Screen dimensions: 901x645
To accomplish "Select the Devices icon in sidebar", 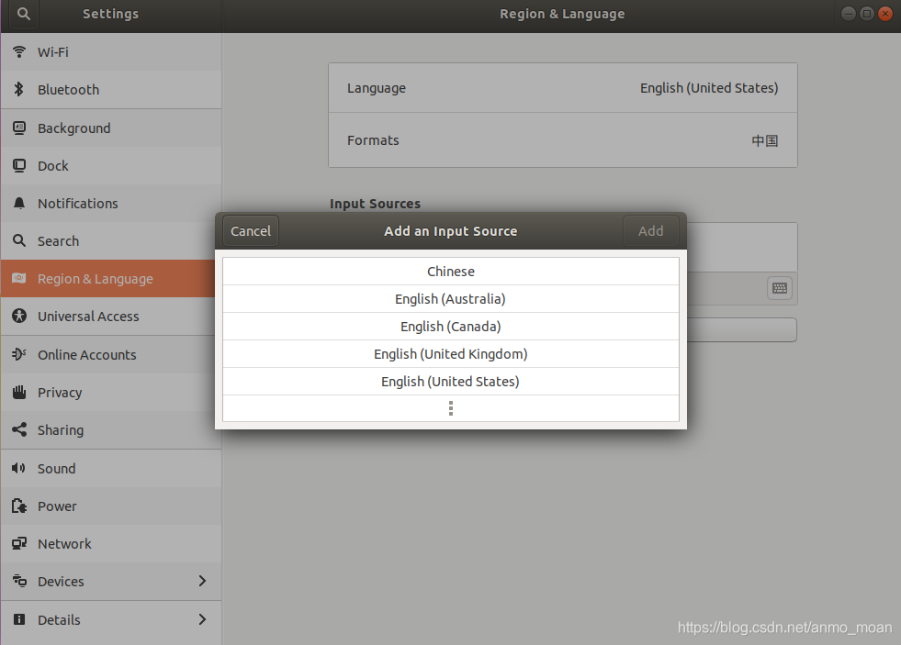I will [x=19, y=582].
